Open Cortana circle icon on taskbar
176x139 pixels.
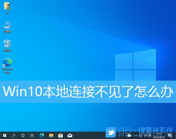23,136
